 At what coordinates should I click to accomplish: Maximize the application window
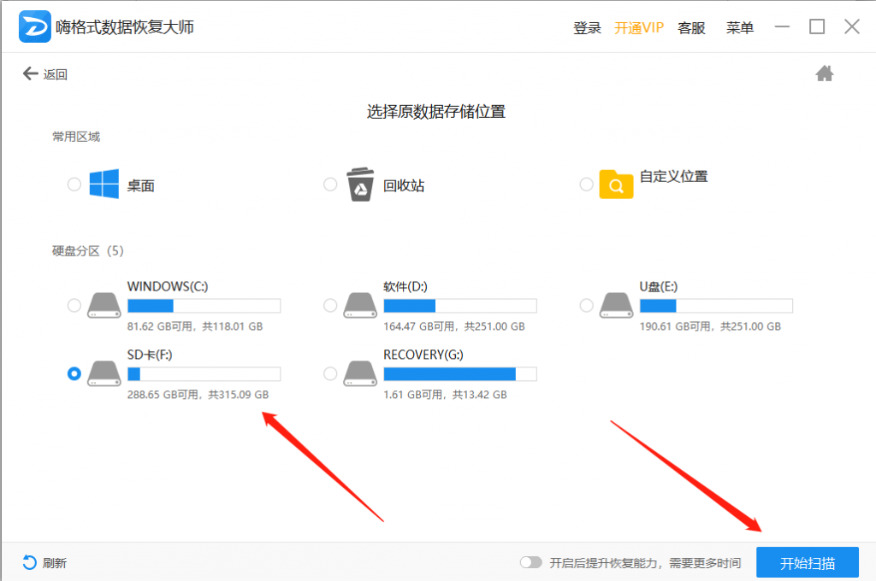click(817, 26)
